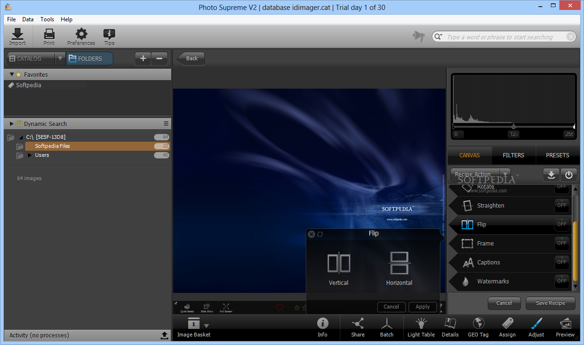Expand the Users folder
The width and height of the screenshot is (584, 345).
[30, 155]
